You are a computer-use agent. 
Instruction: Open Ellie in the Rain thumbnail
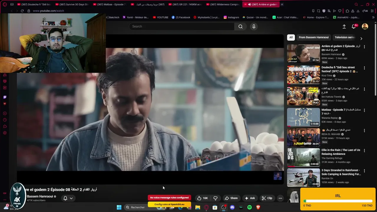coord(303,158)
